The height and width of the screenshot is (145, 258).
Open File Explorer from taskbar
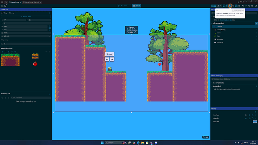(x=142, y=143)
